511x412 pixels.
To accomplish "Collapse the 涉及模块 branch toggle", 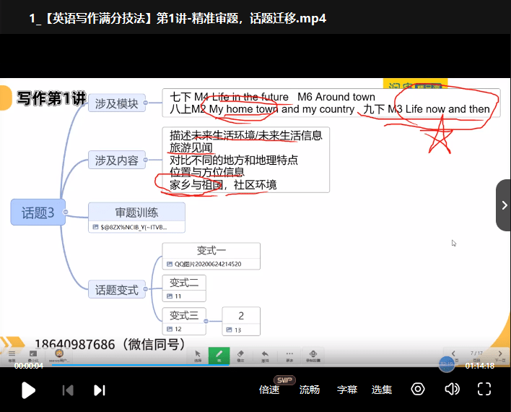I will 146,103.
